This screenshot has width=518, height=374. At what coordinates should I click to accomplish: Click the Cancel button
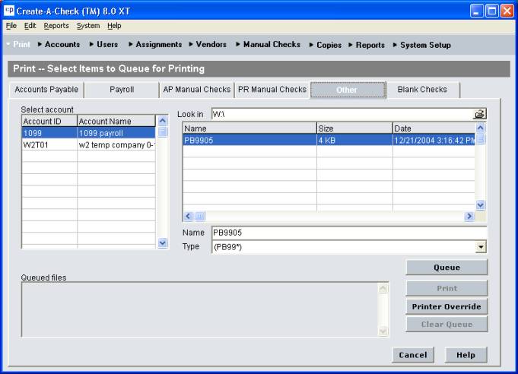coord(413,355)
